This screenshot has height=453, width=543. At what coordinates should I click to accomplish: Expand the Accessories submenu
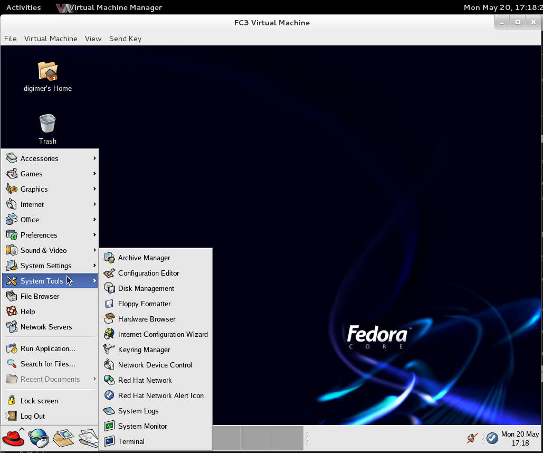pos(50,158)
